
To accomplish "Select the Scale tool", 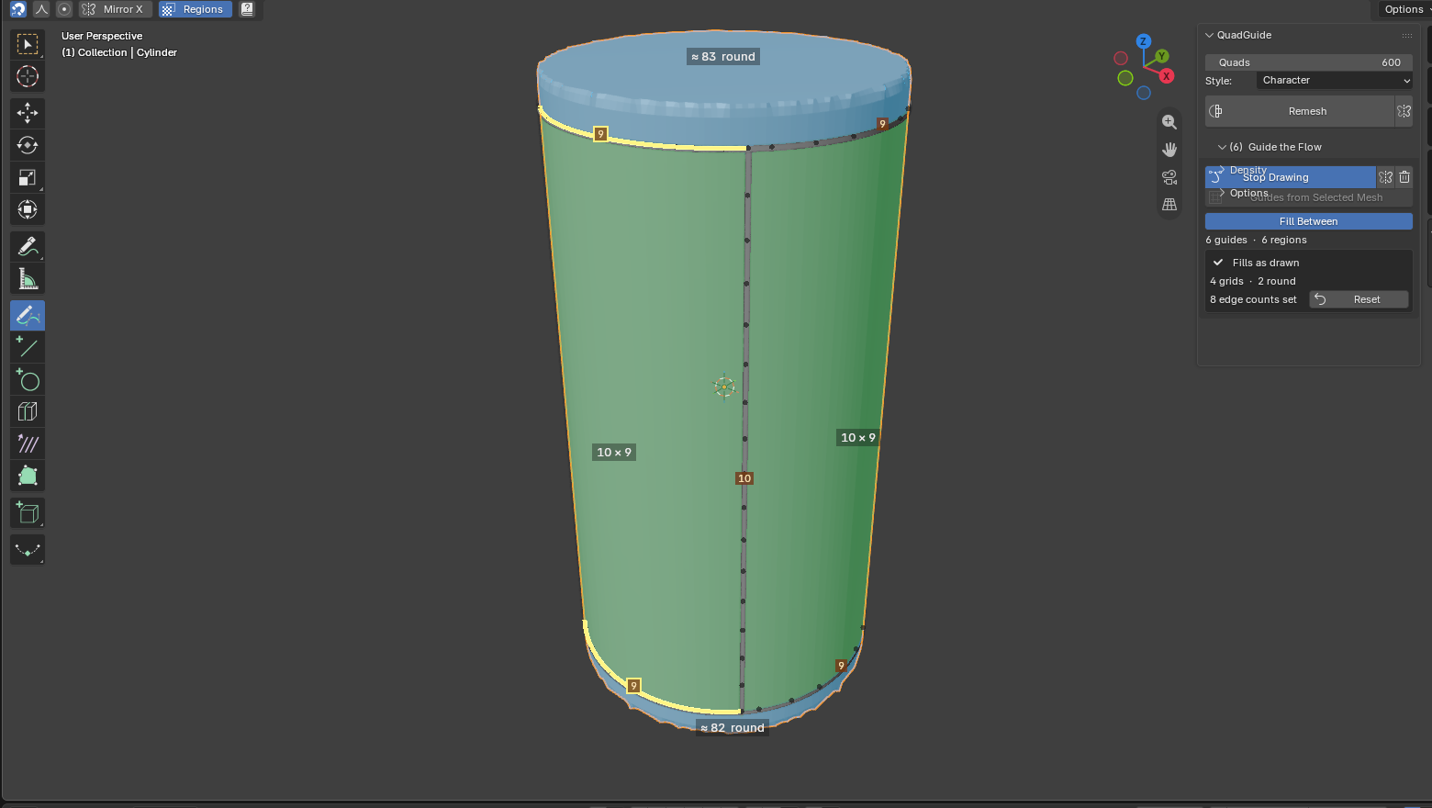I will [x=28, y=177].
